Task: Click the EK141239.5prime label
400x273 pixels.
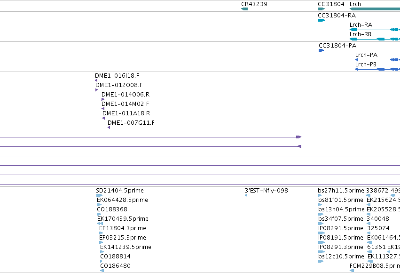Action: (125, 247)
